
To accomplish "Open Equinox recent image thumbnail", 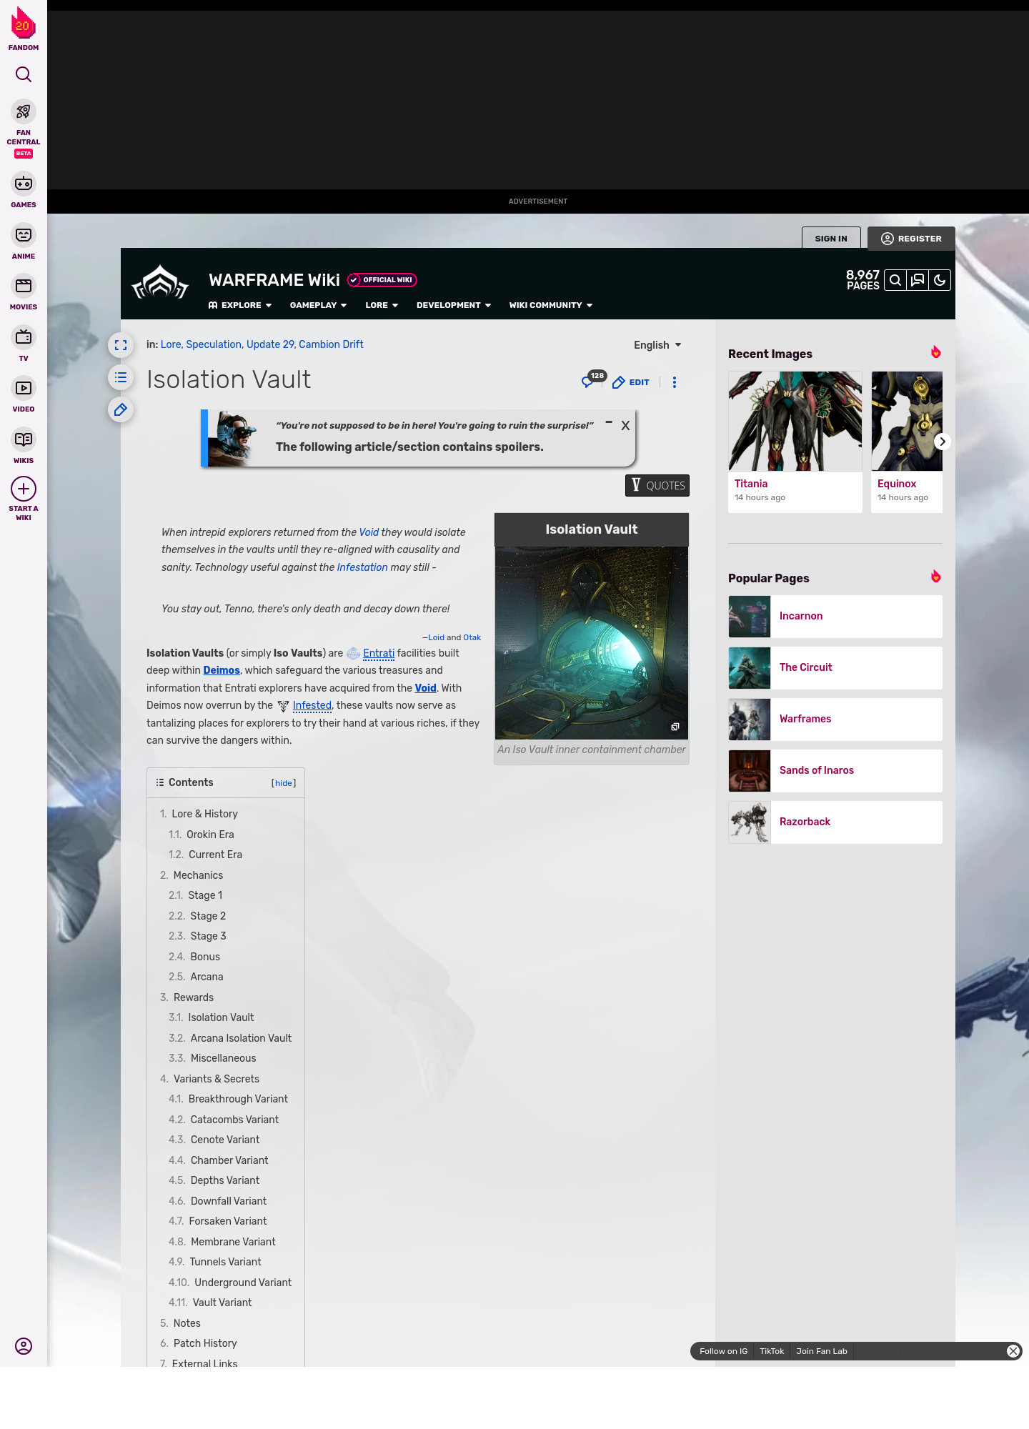I will (907, 421).
